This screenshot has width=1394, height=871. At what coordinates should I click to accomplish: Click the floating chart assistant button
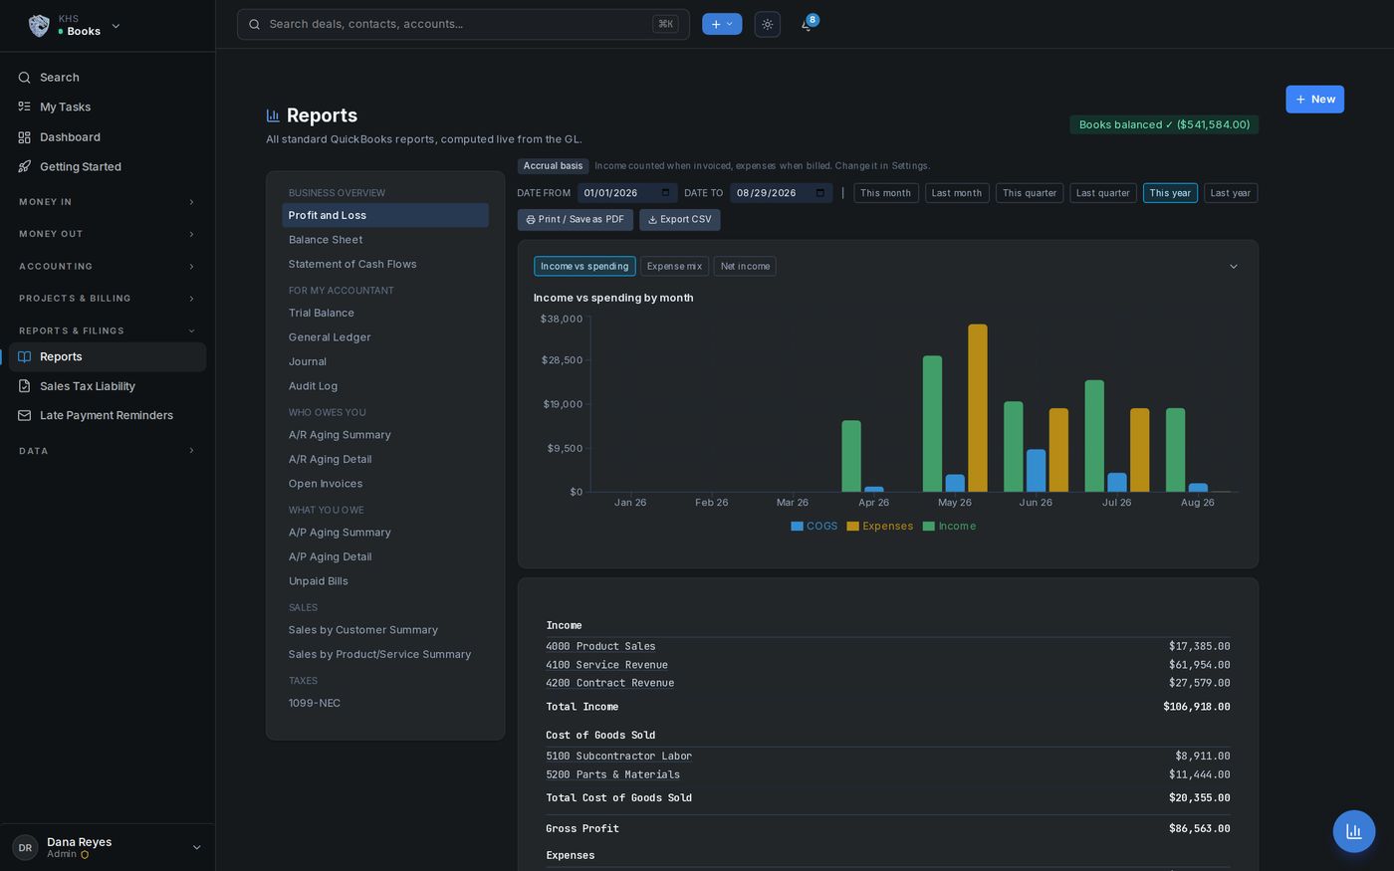(1354, 831)
